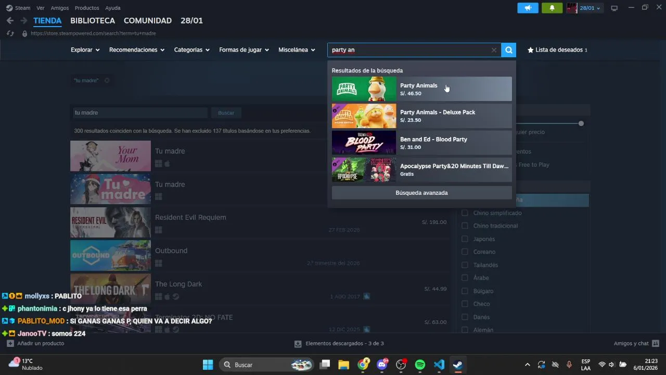Open notifications via the green bell icon
This screenshot has height=375, width=666.
point(552,8)
